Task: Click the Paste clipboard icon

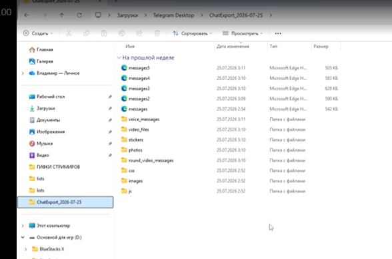Action: 104,33
